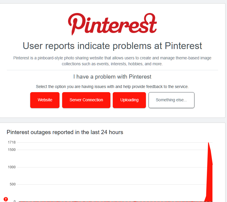This screenshot has width=227, height=202.
Task: Open the Something else... option
Action: pyautogui.click(x=171, y=100)
